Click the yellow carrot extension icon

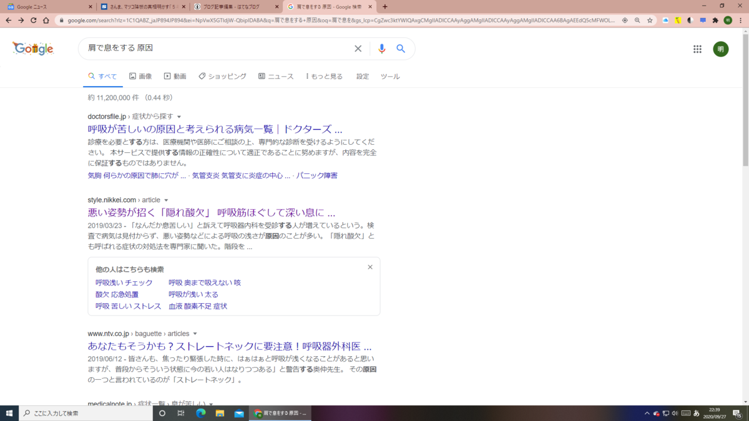click(678, 20)
